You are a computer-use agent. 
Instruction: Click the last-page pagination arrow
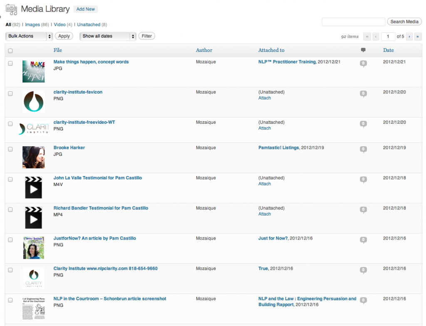coord(418,37)
